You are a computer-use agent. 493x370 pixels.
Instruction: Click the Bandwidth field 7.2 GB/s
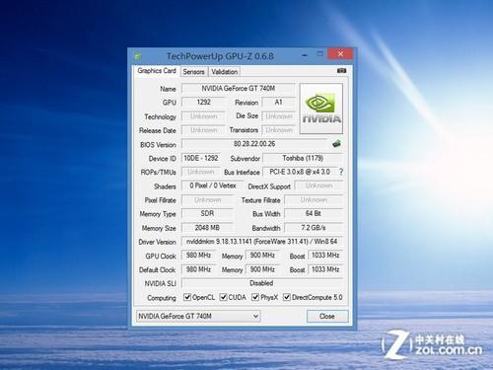[x=314, y=228]
